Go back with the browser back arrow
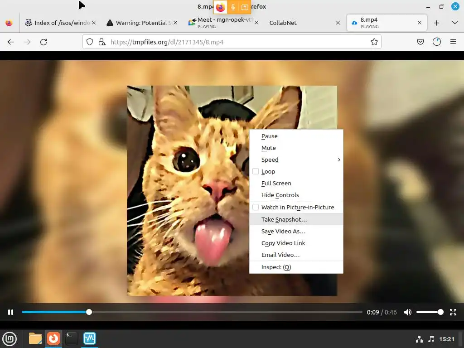464x348 pixels. (11, 42)
